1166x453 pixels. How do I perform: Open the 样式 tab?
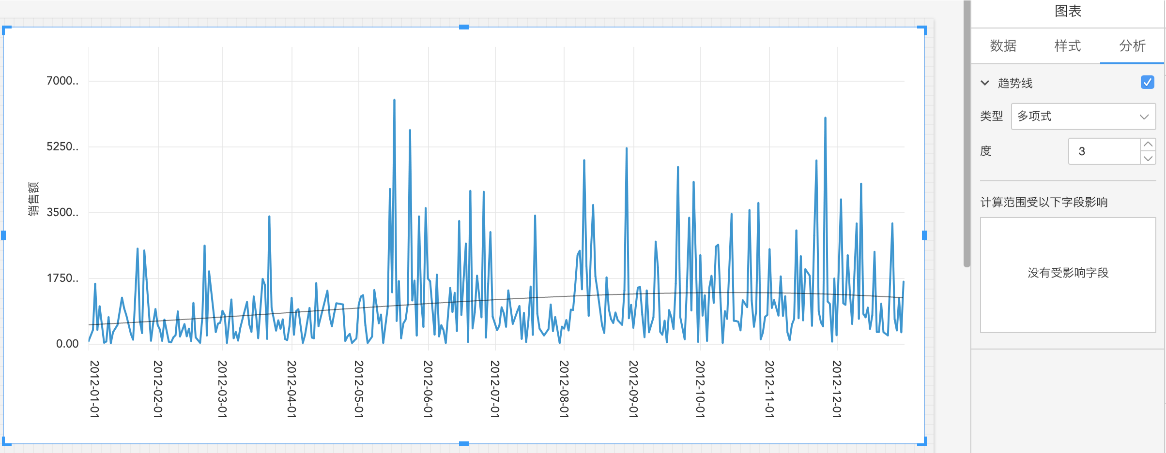(1067, 46)
